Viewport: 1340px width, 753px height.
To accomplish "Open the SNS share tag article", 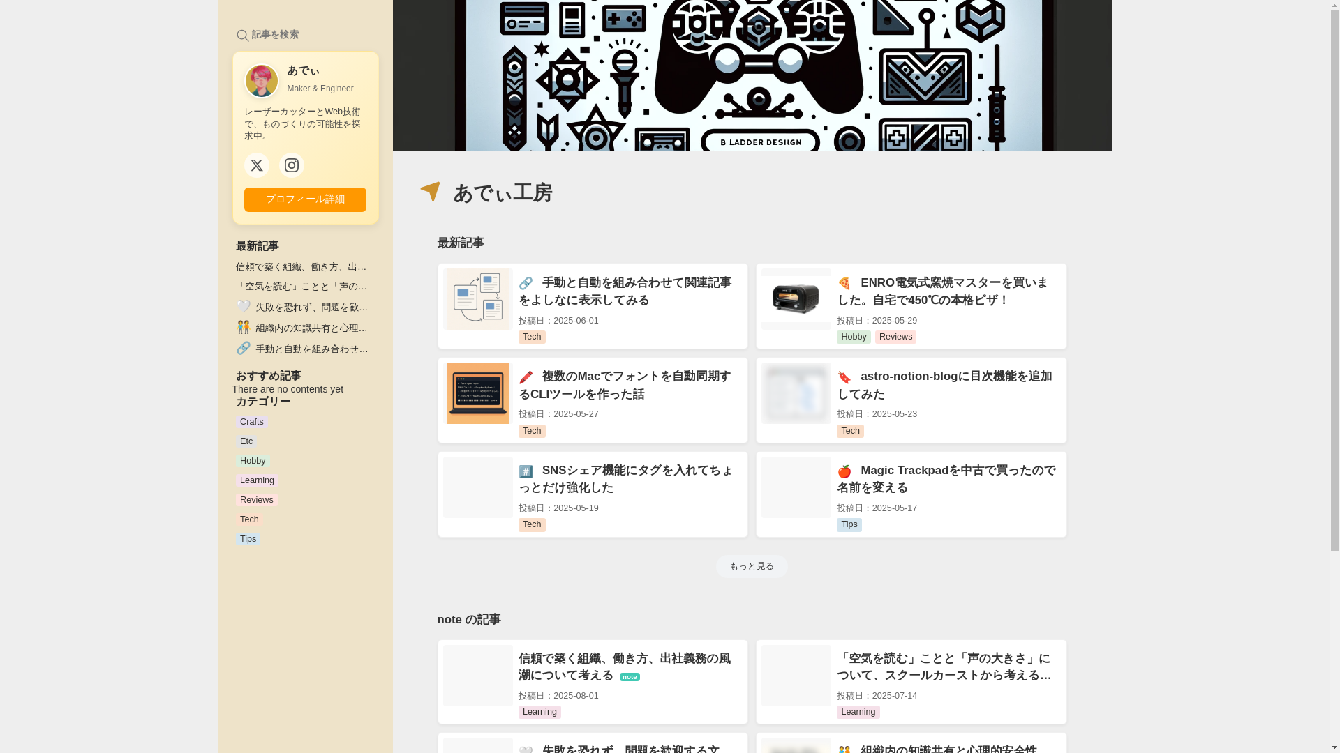I will click(x=626, y=479).
